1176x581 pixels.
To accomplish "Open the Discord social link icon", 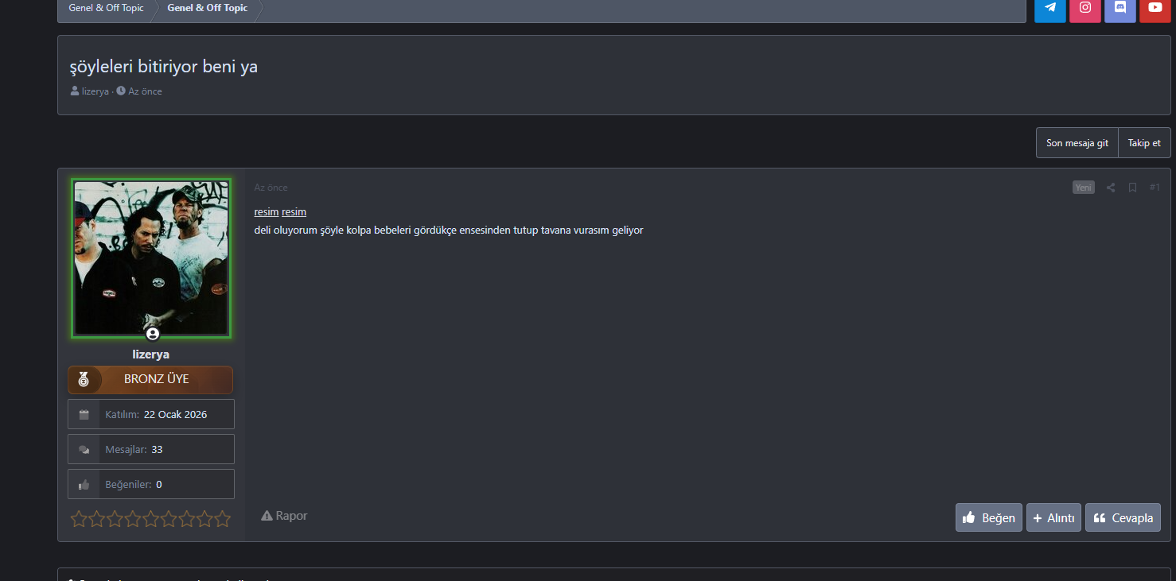I will click(x=1120, y=9).
